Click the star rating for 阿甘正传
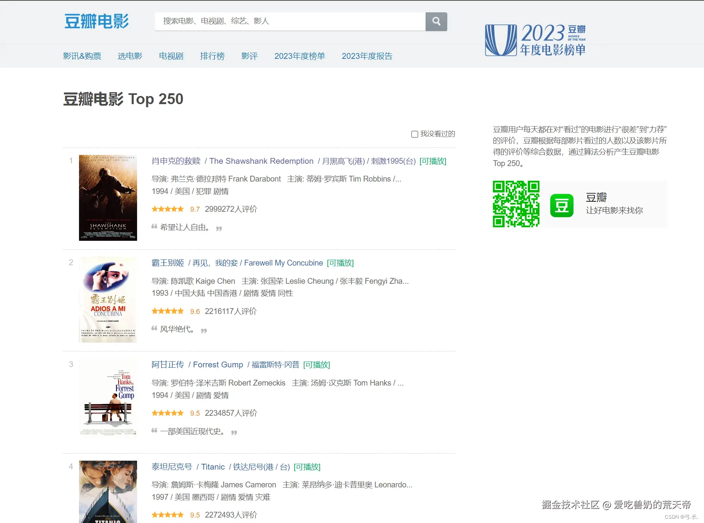704x523 pixels. point(168,413)
